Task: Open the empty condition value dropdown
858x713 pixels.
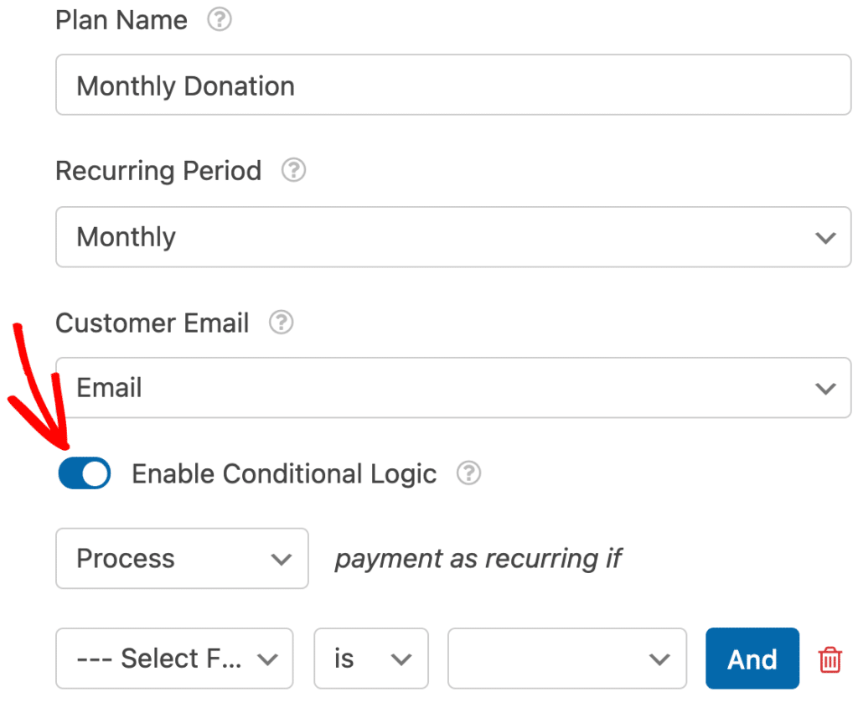Action: click(566, 659)
